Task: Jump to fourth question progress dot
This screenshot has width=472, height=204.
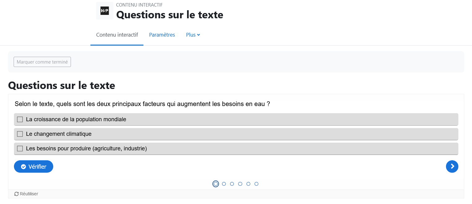Action: tap(240, 184)
